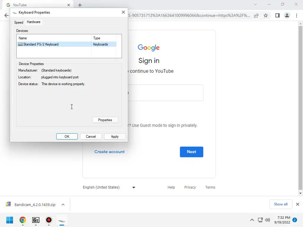The width and height of the screenshot is (303, 227).
Task: Click the share page icon
Action: 256,15
